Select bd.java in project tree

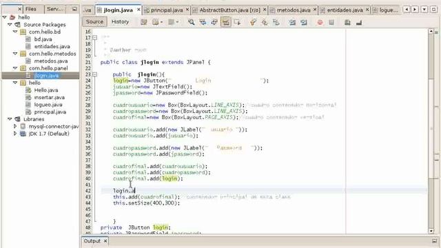[43, 39]
